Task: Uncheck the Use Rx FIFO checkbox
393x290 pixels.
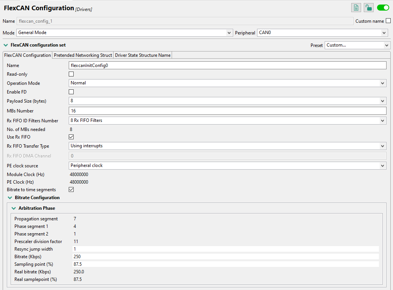Action: coord(71,137)
